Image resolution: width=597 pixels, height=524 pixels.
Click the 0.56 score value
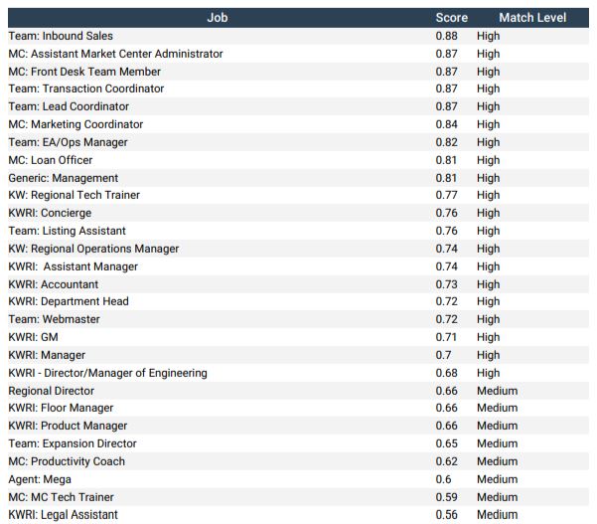pos(446,515)
